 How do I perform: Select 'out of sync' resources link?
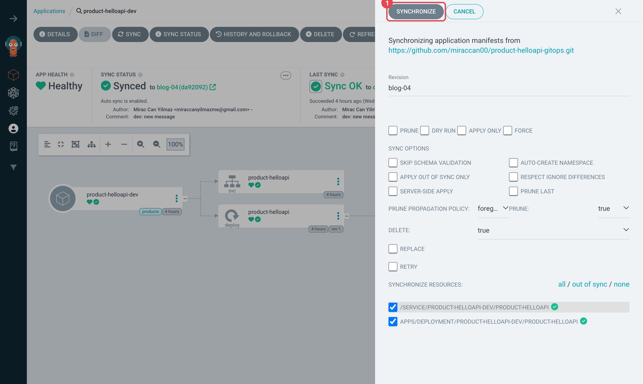pos(589,284)
